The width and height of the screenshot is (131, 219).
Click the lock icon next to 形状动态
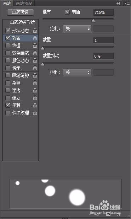pyautogui.click(x=35, y=31)
